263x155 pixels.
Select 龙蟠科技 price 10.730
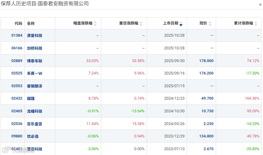click(208, 111)
